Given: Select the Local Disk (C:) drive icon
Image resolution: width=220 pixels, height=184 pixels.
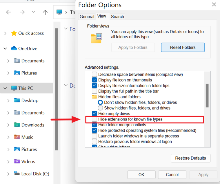Looking at the screenshot, I should pos(17,173).
